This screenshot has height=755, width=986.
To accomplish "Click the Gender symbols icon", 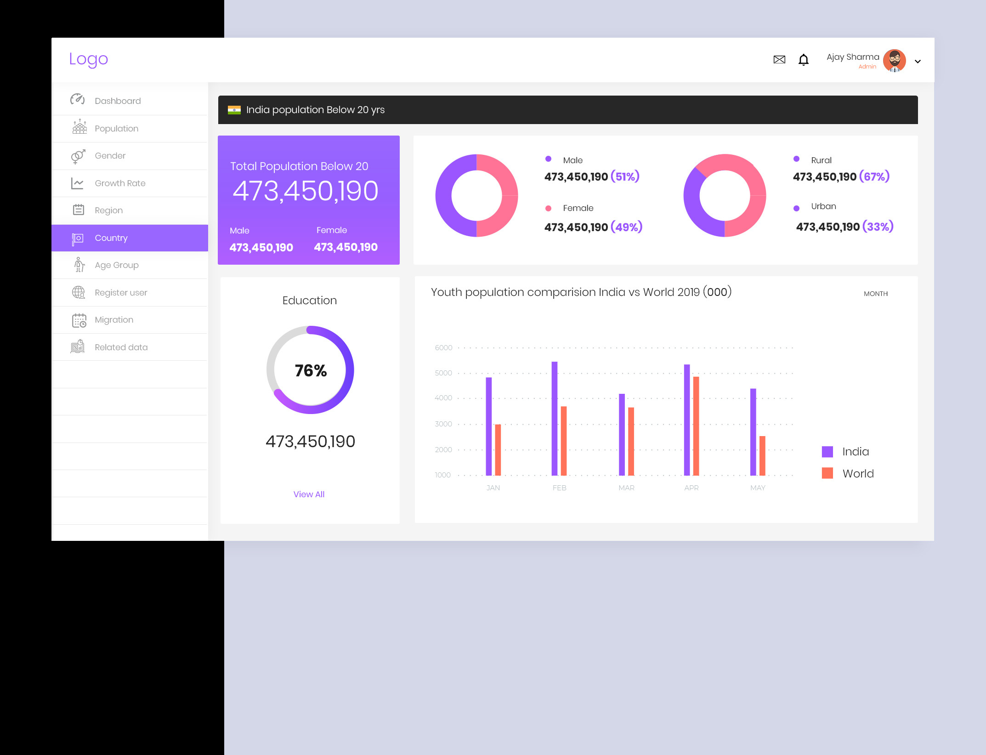I will click(x=78, y=156).
